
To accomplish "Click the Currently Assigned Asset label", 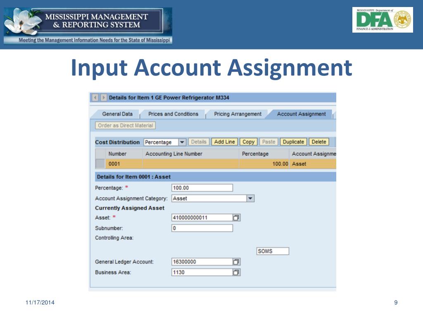I will pyautogui.click(x=130, y=208).
